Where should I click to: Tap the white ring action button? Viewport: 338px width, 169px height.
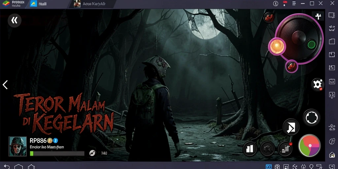click(x=312, y=118)
